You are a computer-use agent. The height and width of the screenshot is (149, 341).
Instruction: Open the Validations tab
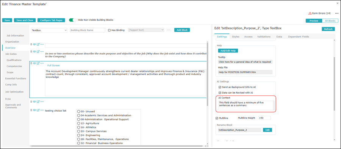[264, 37]
